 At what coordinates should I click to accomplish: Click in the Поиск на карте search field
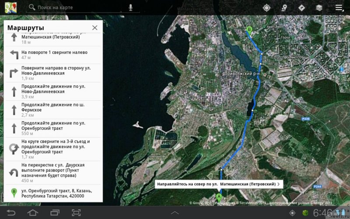[79, 7]
